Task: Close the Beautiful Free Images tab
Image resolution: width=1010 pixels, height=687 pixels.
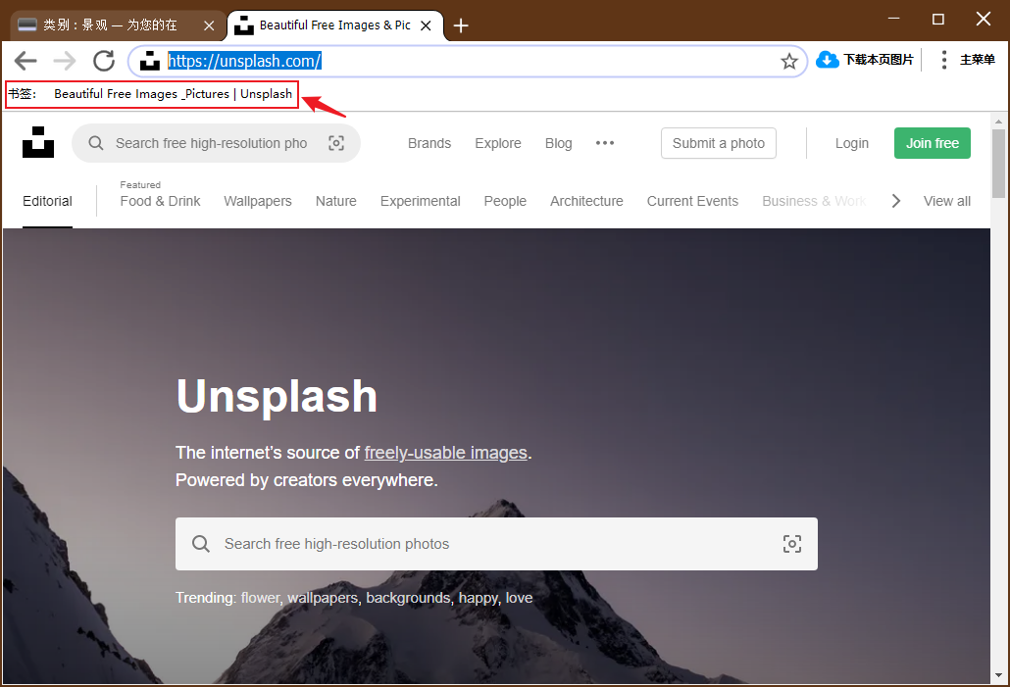Action: pos(426,25)
